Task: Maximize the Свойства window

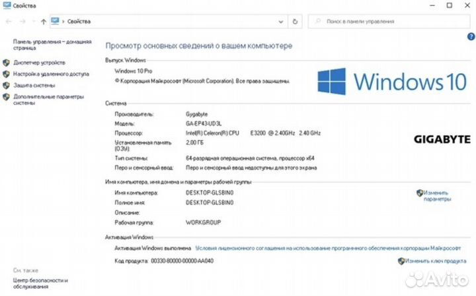Action: 450,5
